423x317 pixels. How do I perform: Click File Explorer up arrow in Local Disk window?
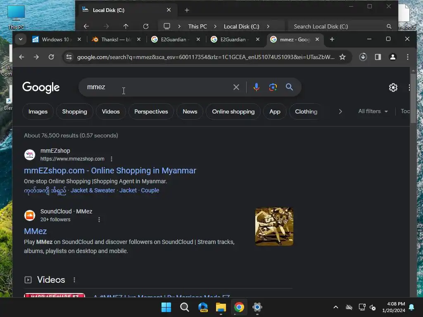126,26
